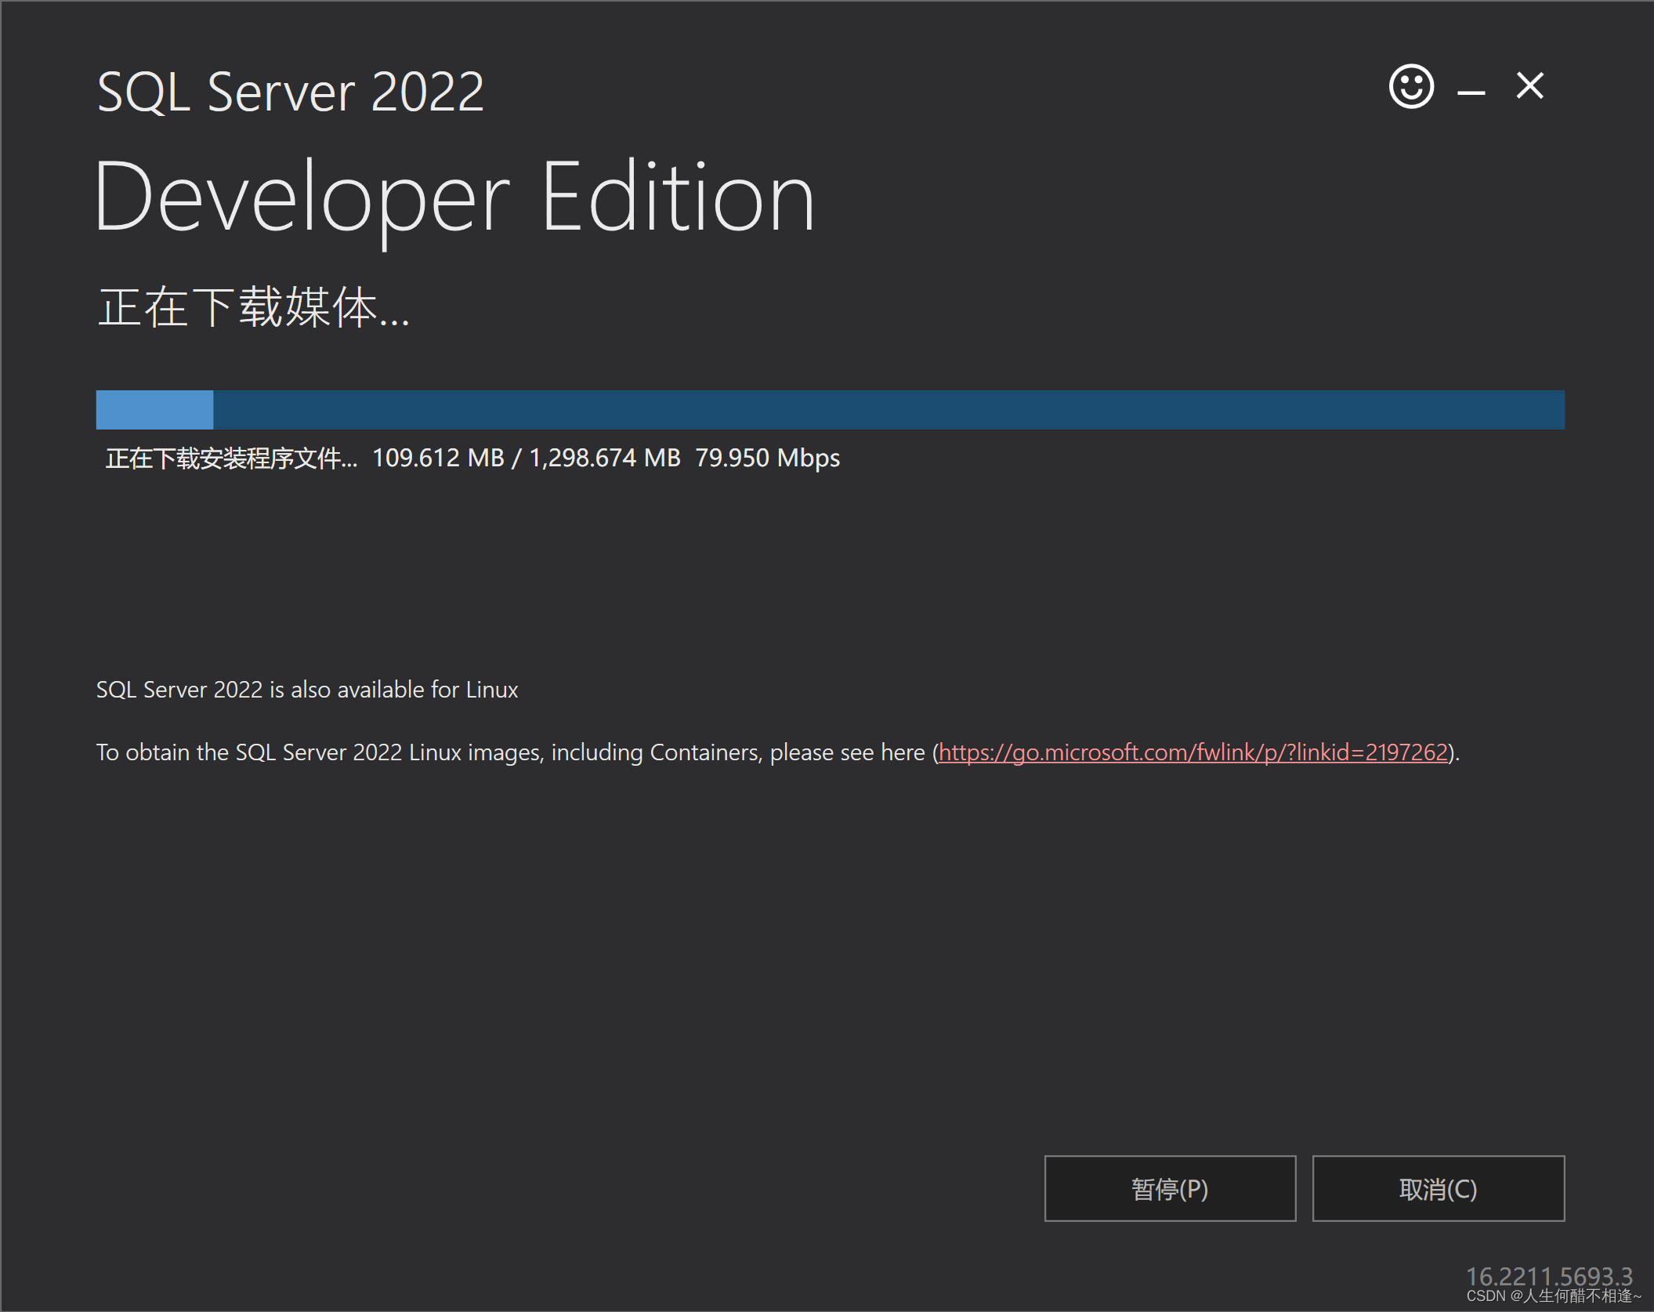The image size is (1654, 1312).
Task: Pause the download with 暂停(P) button
Action: [1170, 1188]
